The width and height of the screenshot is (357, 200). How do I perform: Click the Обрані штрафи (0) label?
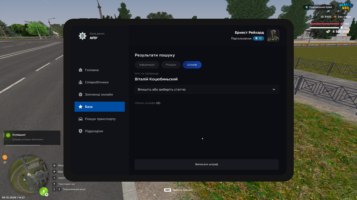pos(148,103)
